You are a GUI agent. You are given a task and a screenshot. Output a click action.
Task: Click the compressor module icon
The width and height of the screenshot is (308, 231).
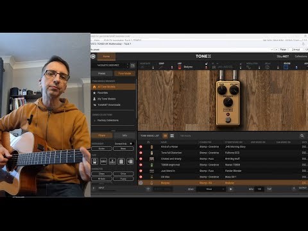[161, 67]
